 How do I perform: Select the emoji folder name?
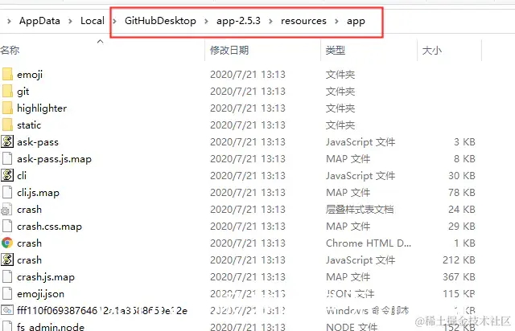[30, 75]
